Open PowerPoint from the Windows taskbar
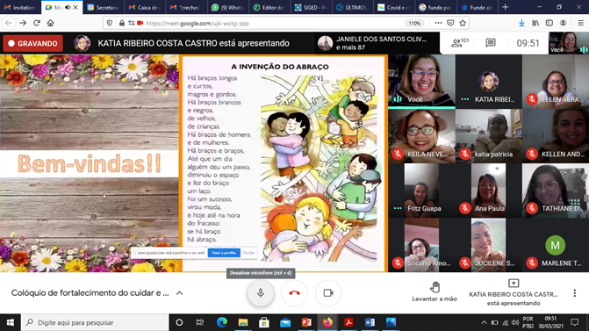Screen dimensions: 589x331 pos(306,322)
